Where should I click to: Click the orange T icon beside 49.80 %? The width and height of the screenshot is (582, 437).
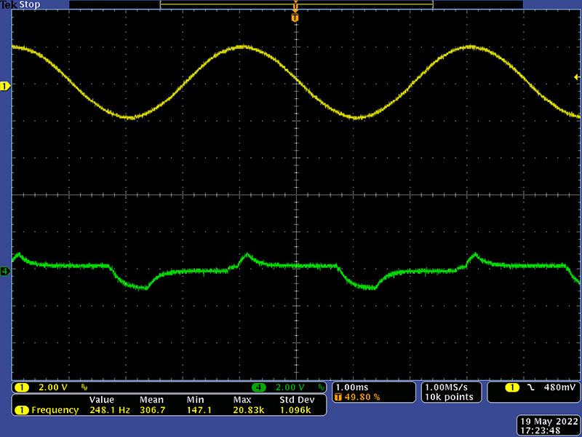click(338, 398)
